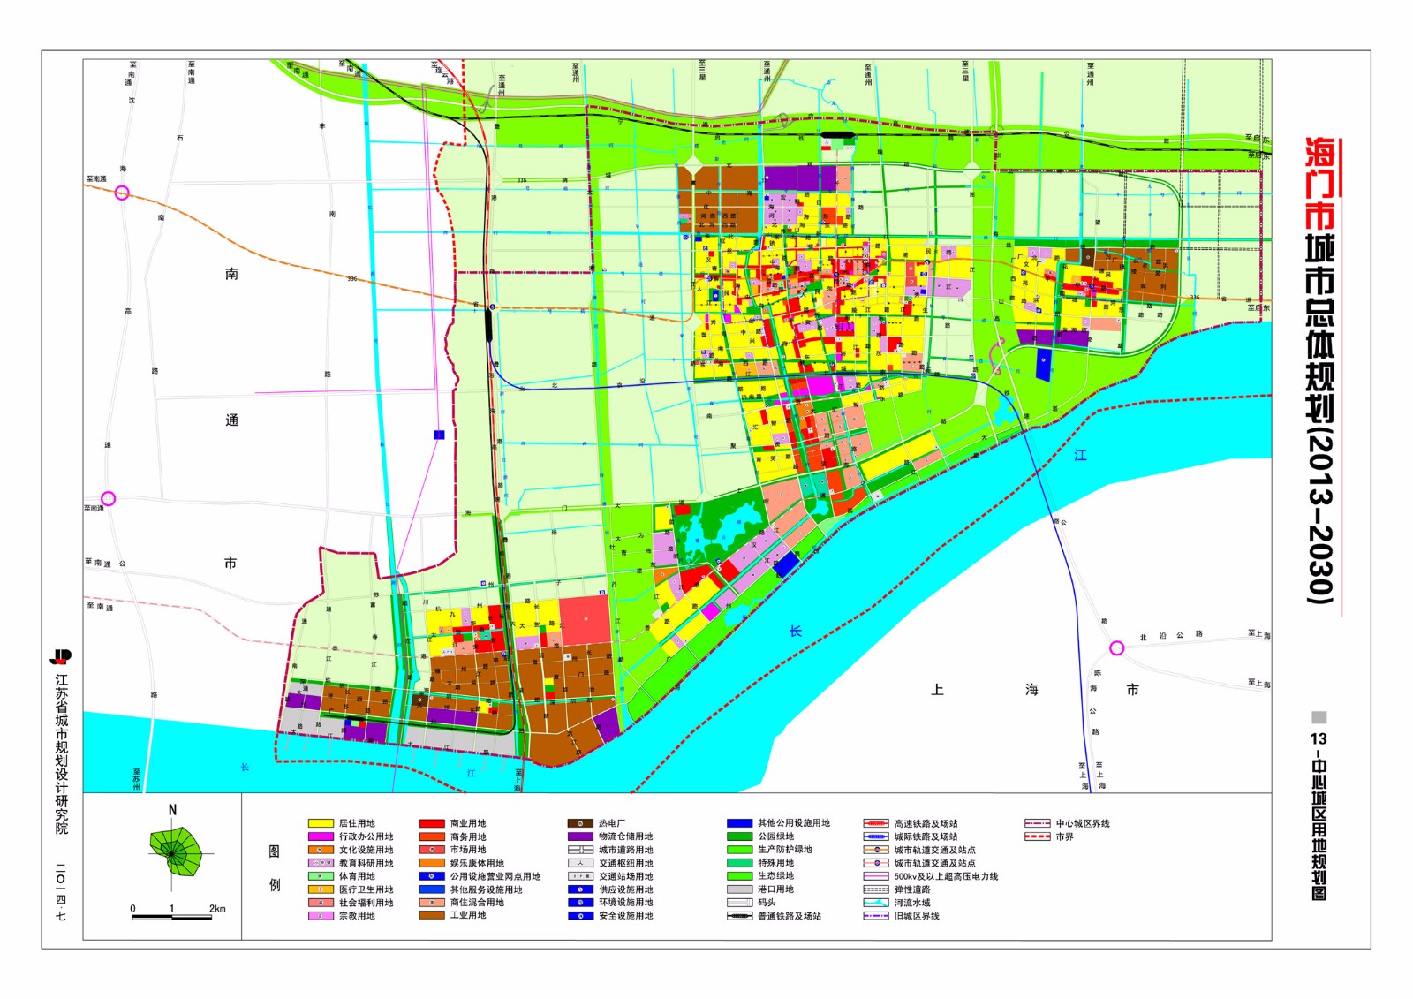
Task: Click the 河流水域 legend symbol
Action: pos(875,903)
